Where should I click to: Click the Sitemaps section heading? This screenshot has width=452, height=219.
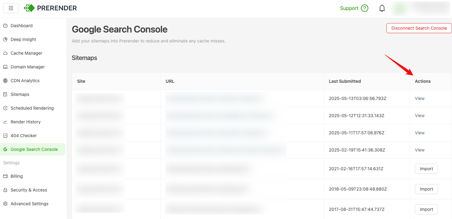[x=84, y=58]
